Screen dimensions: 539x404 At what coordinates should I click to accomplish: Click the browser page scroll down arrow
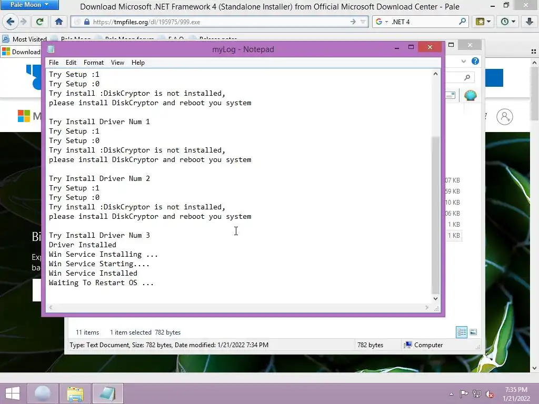tap(534, 368)
